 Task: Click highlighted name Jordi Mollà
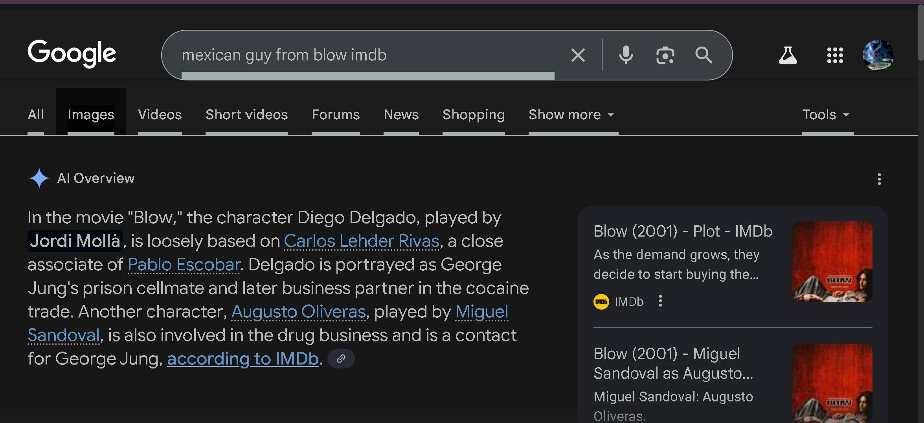75,241
